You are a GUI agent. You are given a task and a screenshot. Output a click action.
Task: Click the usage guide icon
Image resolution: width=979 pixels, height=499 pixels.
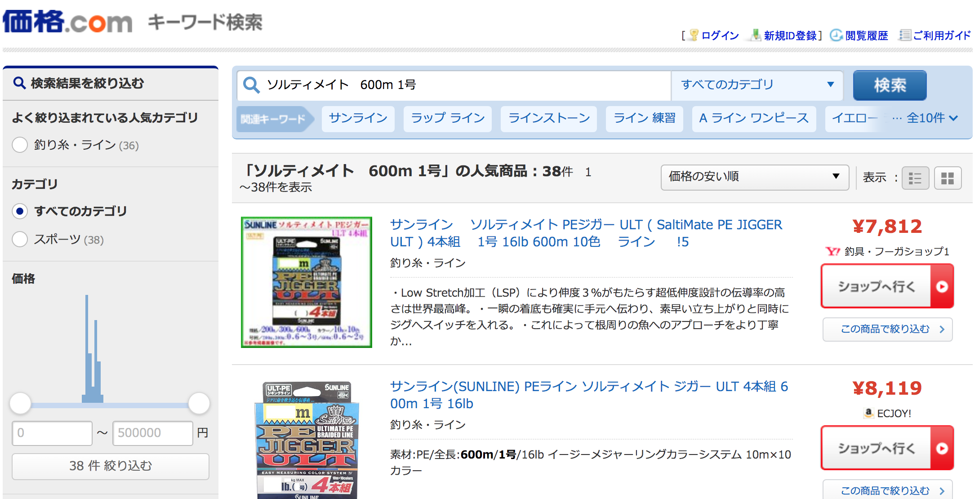tap(904, 35)
